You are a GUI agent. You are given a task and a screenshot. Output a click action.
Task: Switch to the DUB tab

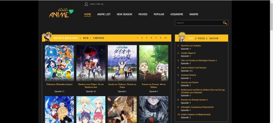pyautogui.click(x=86, y=38)
